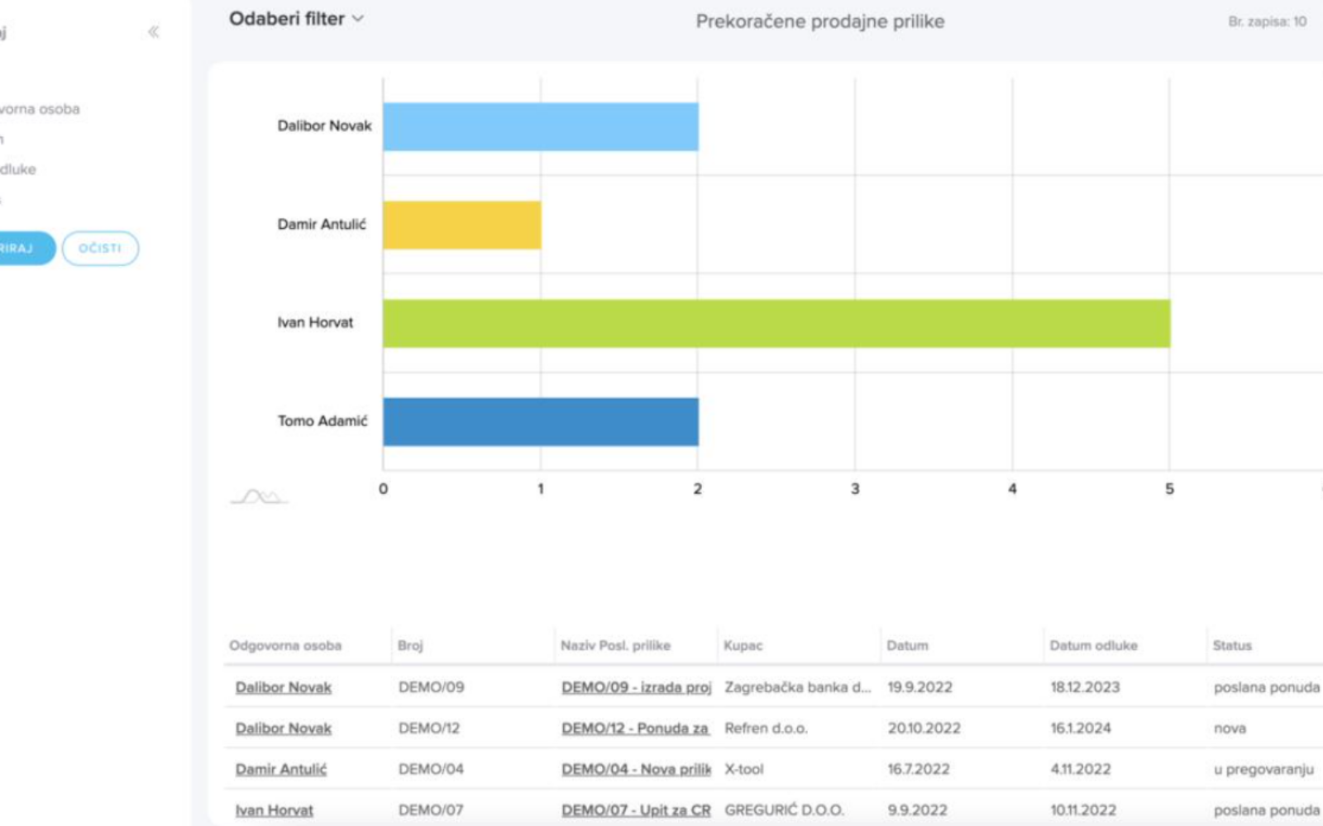The height and width of the screenshot is (826, 1323).
Task: Open the DEMO/09 opportunity link
Action: pos(635,687)
